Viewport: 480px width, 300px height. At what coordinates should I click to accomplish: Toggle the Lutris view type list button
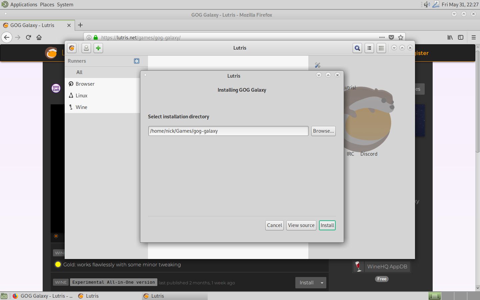[x=369, y=48]
